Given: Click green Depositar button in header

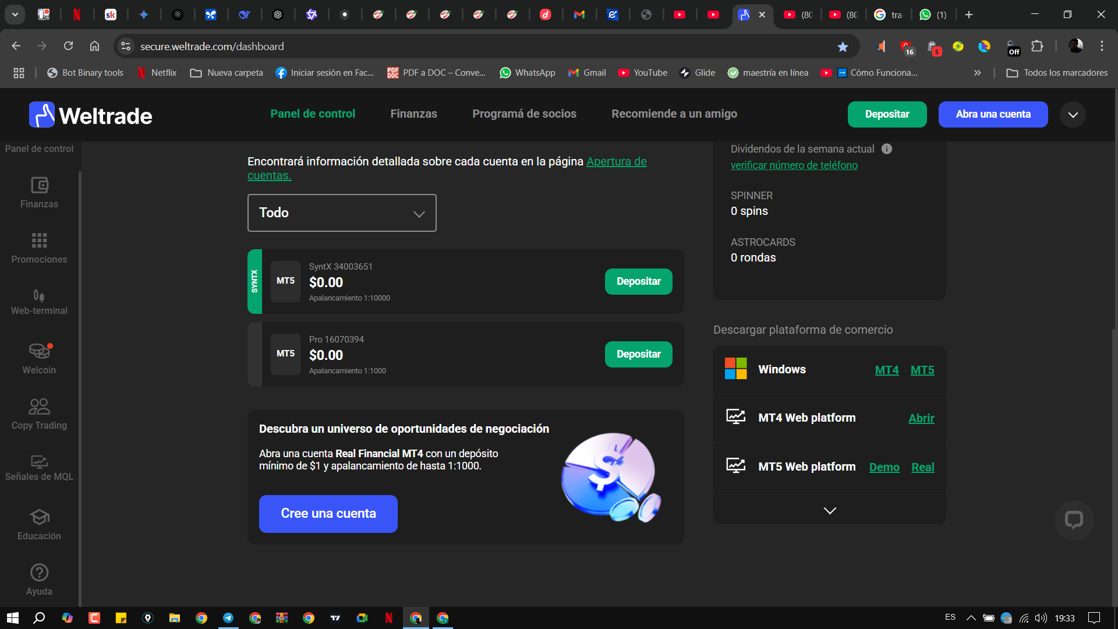Looking at the screenshot, I should 887,114.
